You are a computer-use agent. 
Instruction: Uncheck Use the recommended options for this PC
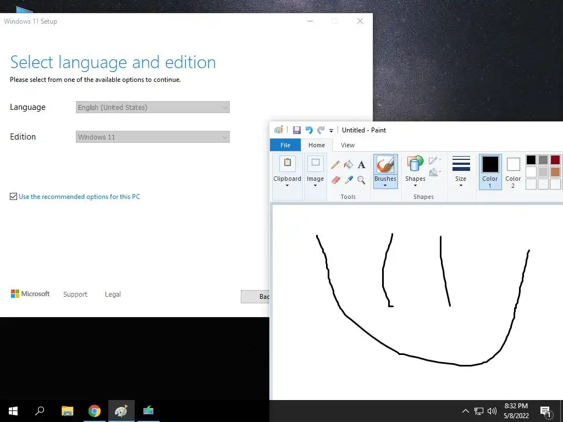click(x=13, y=197)
